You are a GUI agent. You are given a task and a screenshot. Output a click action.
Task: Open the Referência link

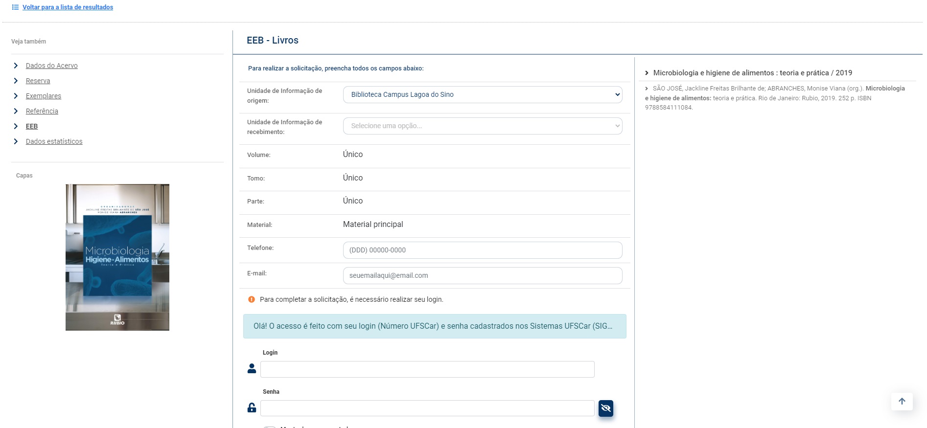(x=42, y=111)
